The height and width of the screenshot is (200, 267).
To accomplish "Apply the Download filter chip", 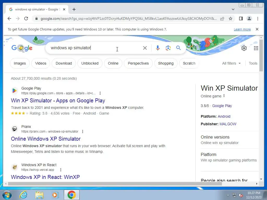I will click(64, 63).
